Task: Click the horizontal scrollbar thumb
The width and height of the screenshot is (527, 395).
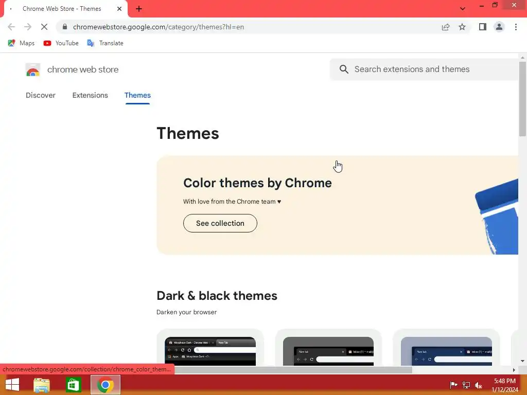Action: pos(292,370)
